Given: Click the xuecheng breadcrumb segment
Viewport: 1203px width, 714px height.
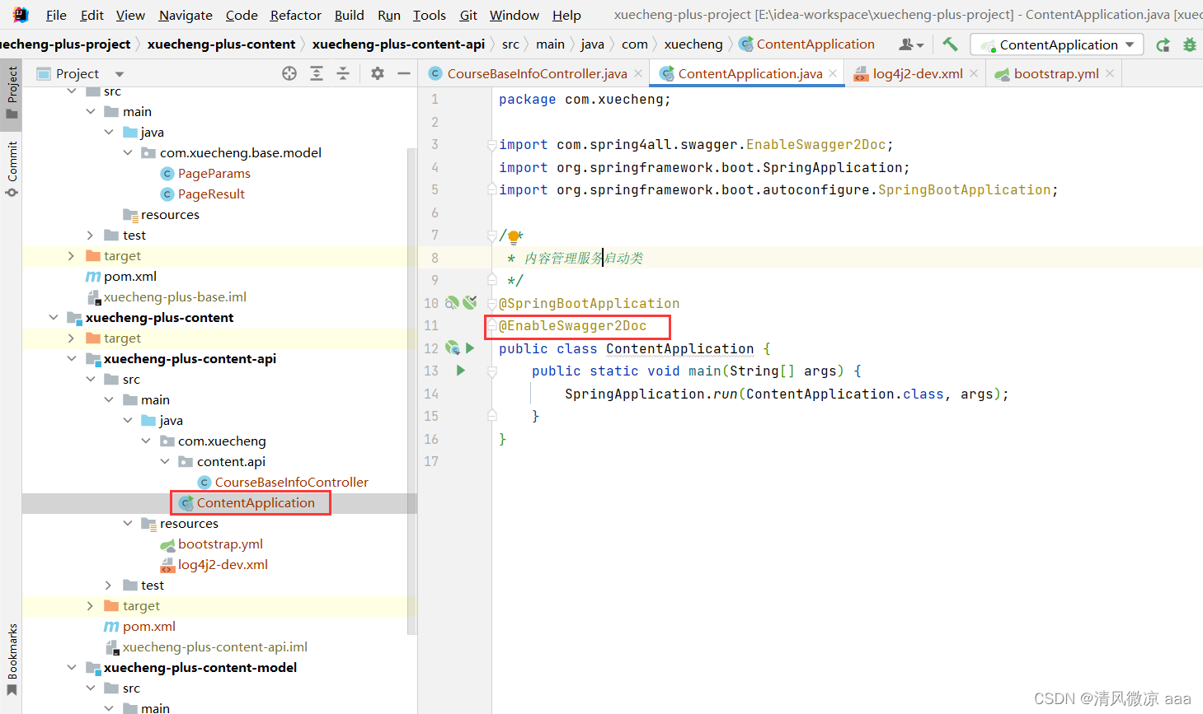Looking at the screenshot, I should pos(693,44).
